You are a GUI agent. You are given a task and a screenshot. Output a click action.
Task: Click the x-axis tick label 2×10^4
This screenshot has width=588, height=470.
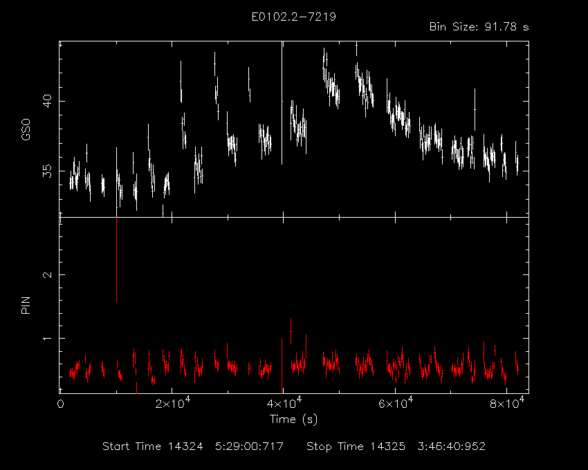173,403
